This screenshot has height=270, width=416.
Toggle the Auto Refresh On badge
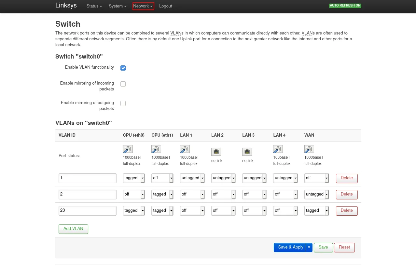[345, 6]
